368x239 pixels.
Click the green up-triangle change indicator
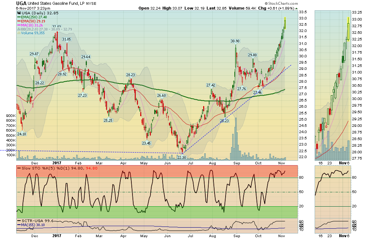pos(296,8)
